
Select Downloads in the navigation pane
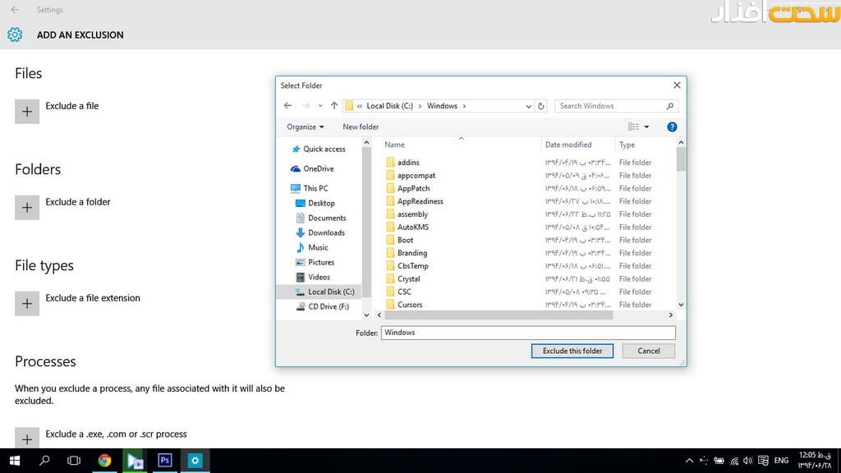(x=326, y=232)
